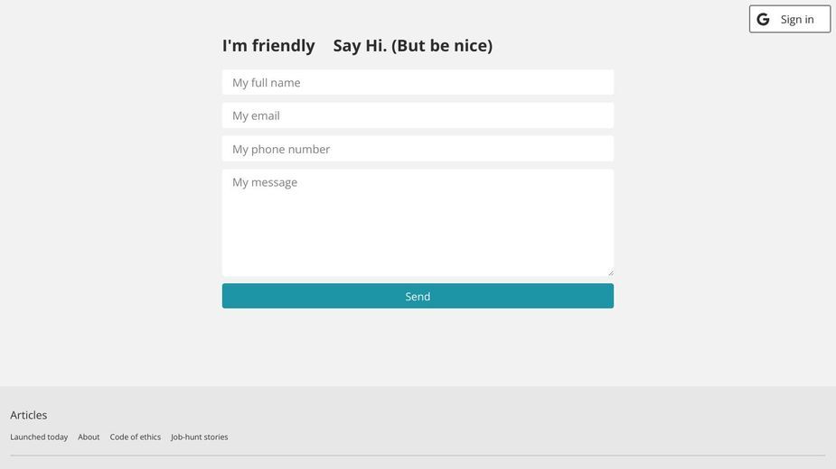Click the Sign in button label

[797, 20]
